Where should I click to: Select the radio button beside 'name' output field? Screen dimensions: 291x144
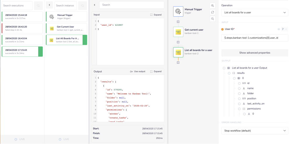click(239, 88)
